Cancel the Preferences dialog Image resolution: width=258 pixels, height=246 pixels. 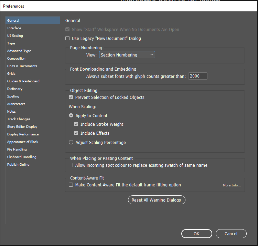tap(231, 234)
